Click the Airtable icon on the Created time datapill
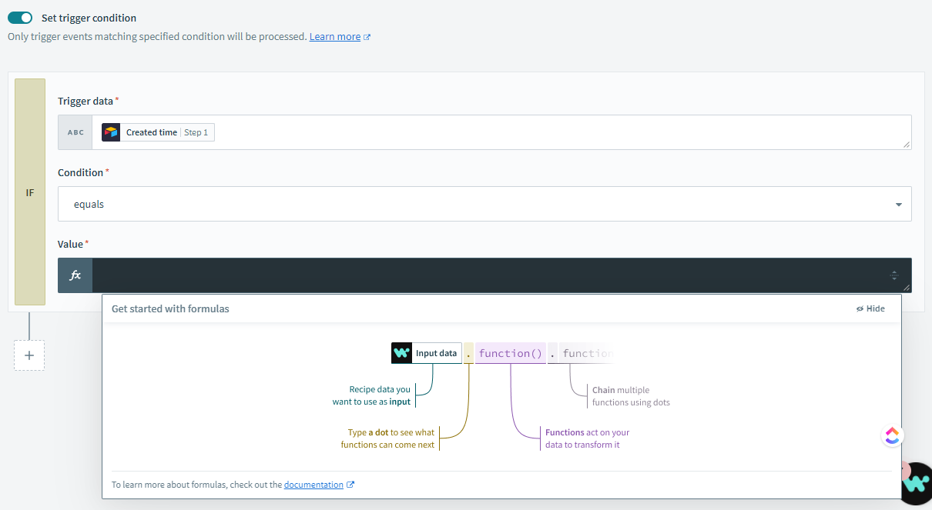932x510 pixels. click(110, 132)
